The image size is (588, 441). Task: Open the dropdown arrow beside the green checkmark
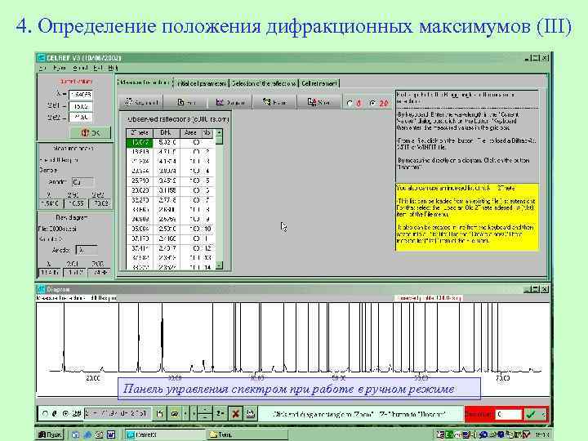click(543, 414)
